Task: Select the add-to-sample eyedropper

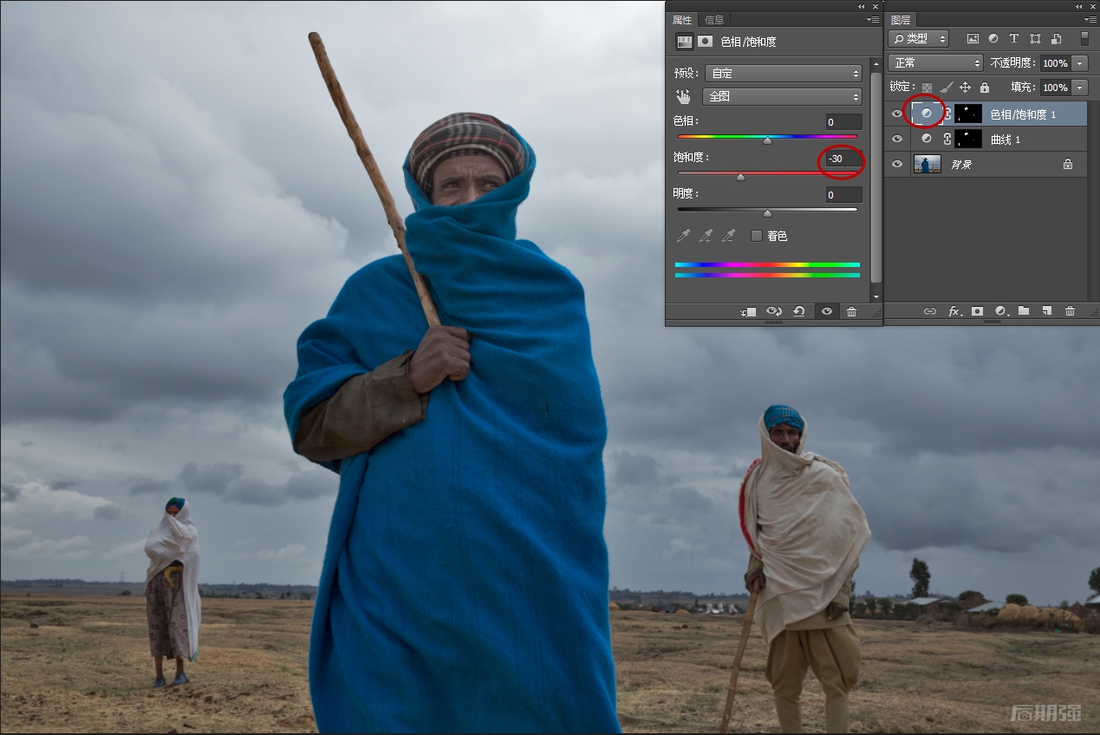Action: pos(706,236)
